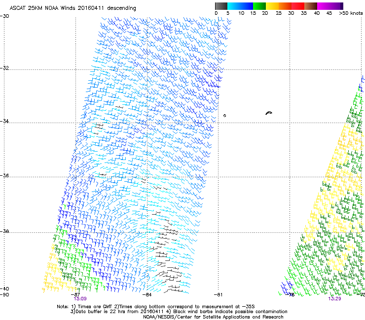Click the legend tick label '40'
The image size is (365, 320).
[317, 13]
